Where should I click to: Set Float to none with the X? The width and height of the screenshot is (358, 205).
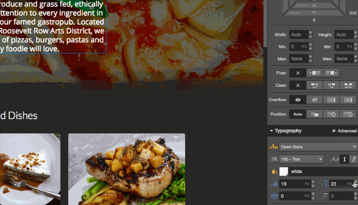(x=298, y=73)
